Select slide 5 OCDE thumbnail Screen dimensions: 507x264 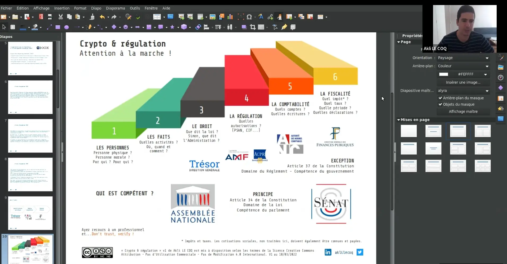tap(30, 58)
